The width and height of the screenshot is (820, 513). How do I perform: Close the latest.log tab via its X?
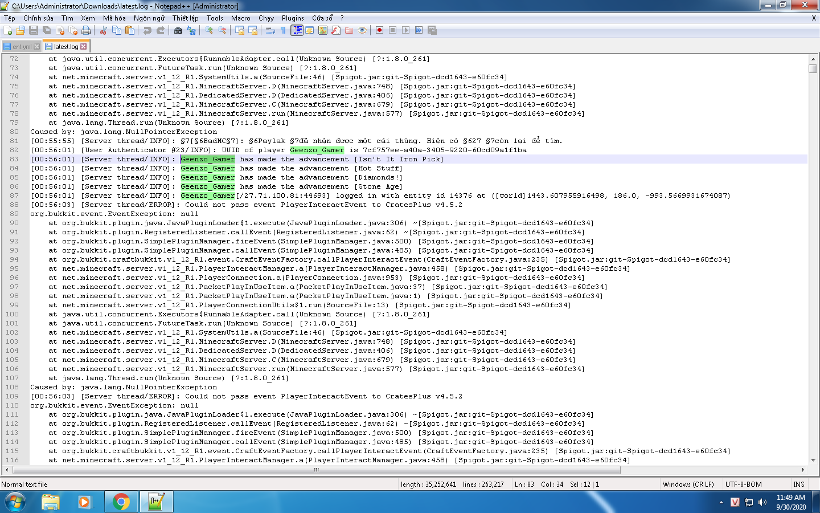84,47
